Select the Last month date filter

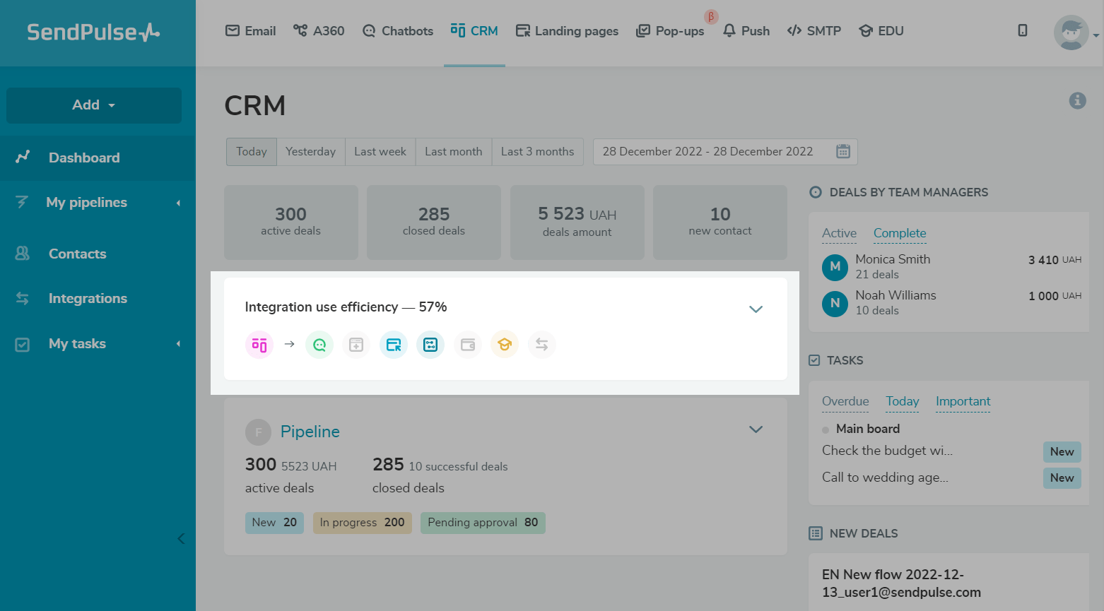454,152
